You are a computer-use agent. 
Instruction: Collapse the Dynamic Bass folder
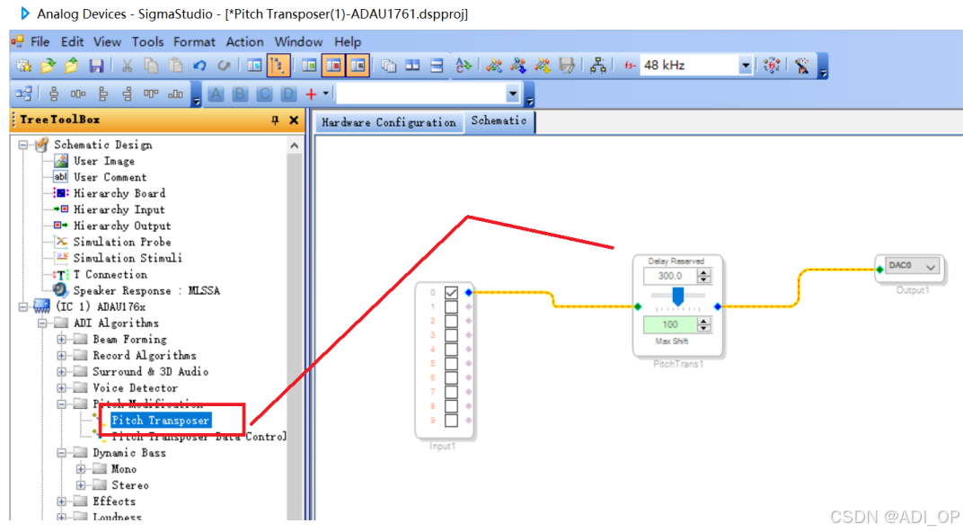click(x=61, y=453)
